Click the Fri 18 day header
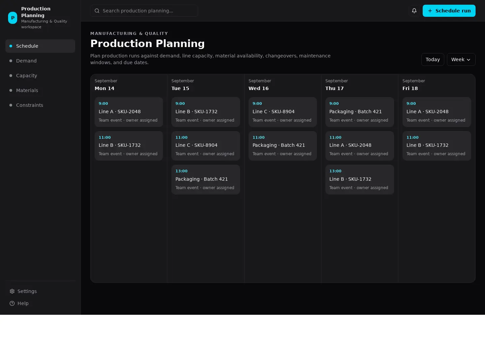 click(x=410, y=88)
